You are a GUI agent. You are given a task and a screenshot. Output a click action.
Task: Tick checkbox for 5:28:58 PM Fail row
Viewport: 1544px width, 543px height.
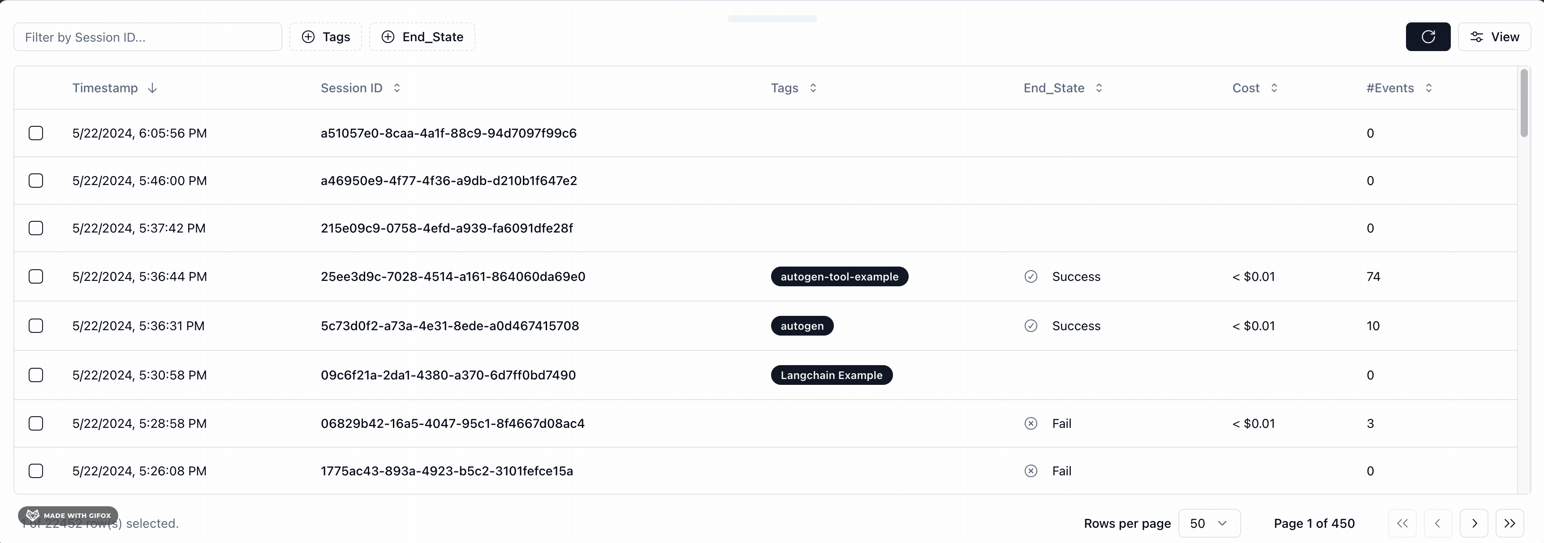tap(36, 423)
